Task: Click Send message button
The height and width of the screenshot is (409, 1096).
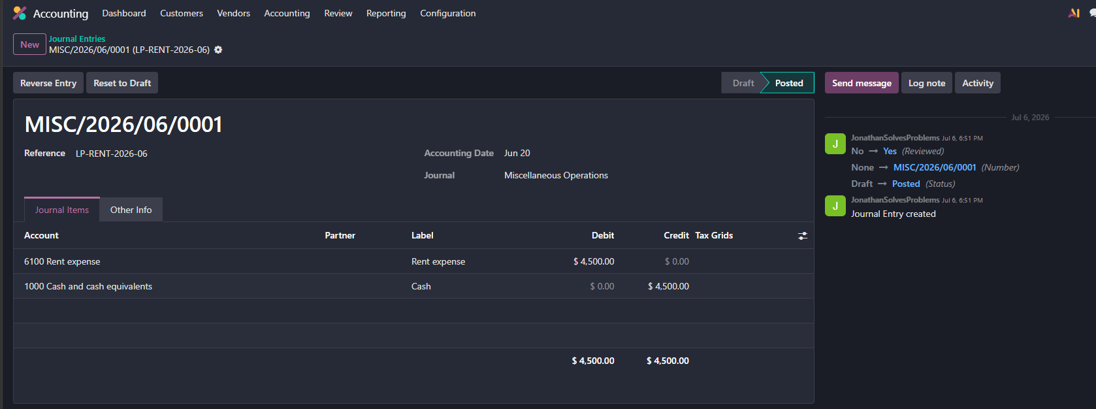Action: pyautogui.click(x=862, y=83)
